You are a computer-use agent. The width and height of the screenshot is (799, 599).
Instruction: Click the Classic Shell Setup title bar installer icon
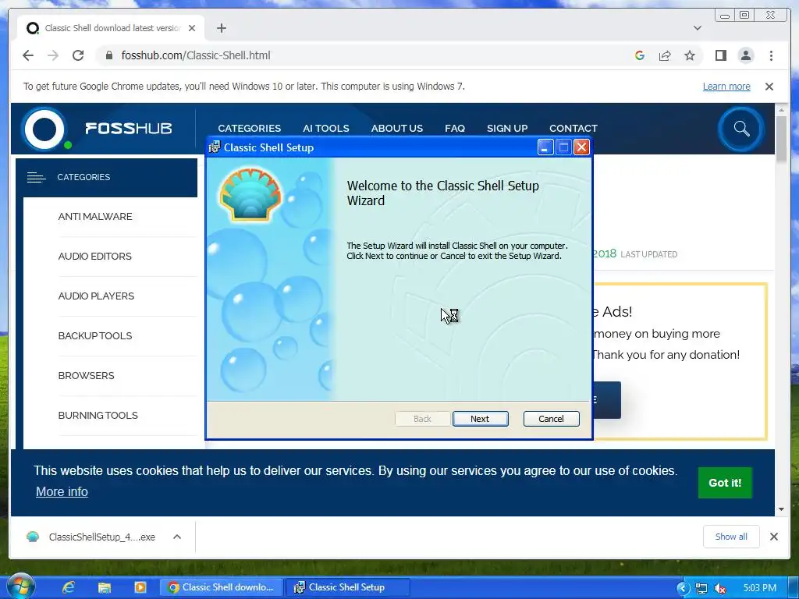215,147
